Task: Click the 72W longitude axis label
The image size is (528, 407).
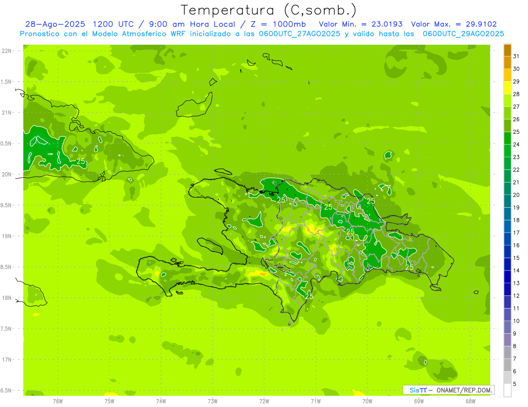Action: [264, 401]
